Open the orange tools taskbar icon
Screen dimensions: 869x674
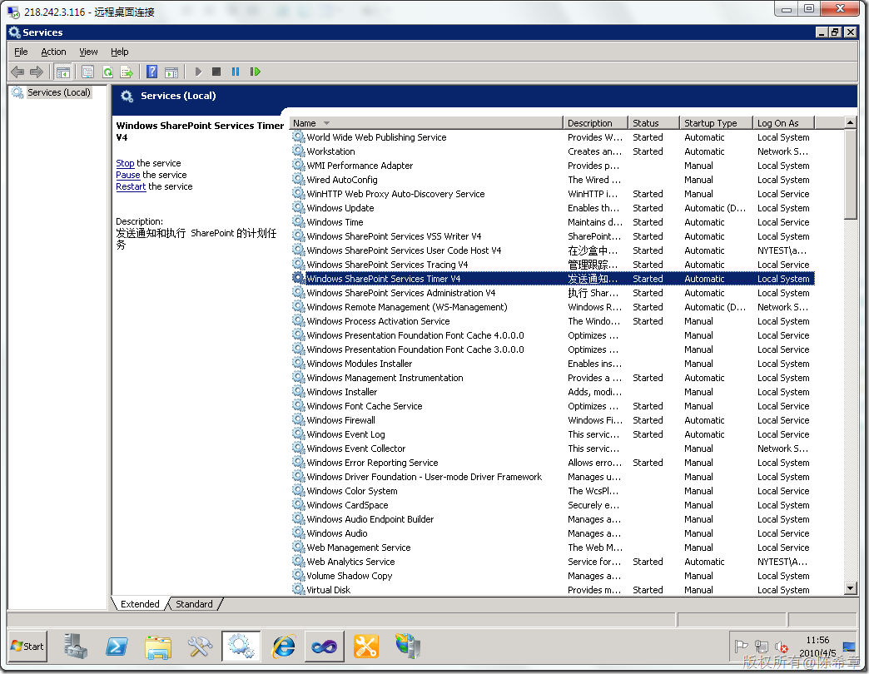(x=365, y=646)
